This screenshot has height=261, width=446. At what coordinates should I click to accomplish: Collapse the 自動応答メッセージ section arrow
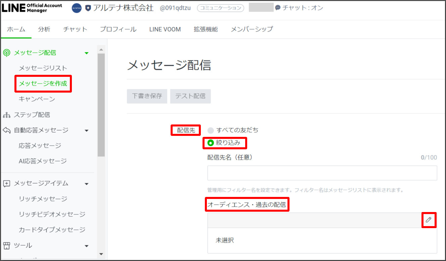click(87, 130)
